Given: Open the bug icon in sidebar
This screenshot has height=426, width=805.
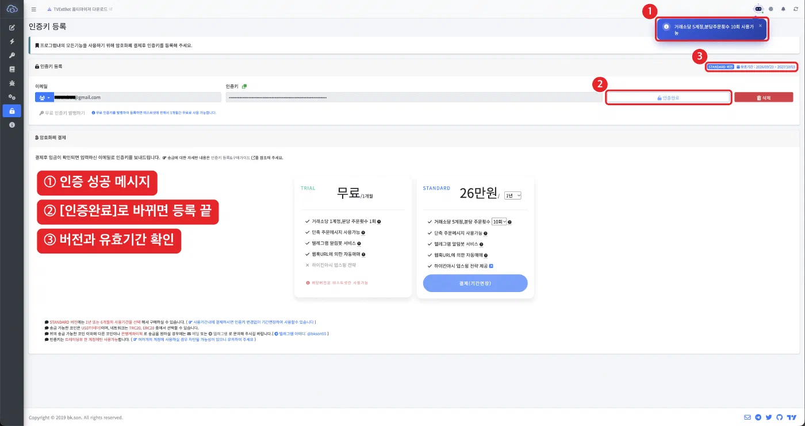Looking at the screenshot, I should [x=12, y=83].
